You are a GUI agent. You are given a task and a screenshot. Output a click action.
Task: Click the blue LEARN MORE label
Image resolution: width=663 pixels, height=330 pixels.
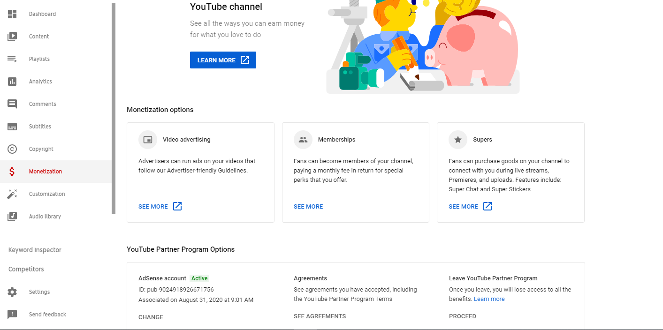(216, 60)
